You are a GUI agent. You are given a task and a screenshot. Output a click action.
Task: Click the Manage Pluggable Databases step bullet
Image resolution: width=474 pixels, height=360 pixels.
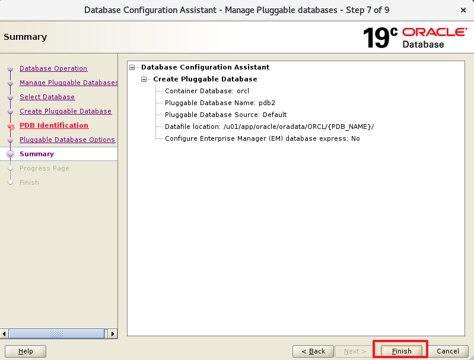[11, 83]
